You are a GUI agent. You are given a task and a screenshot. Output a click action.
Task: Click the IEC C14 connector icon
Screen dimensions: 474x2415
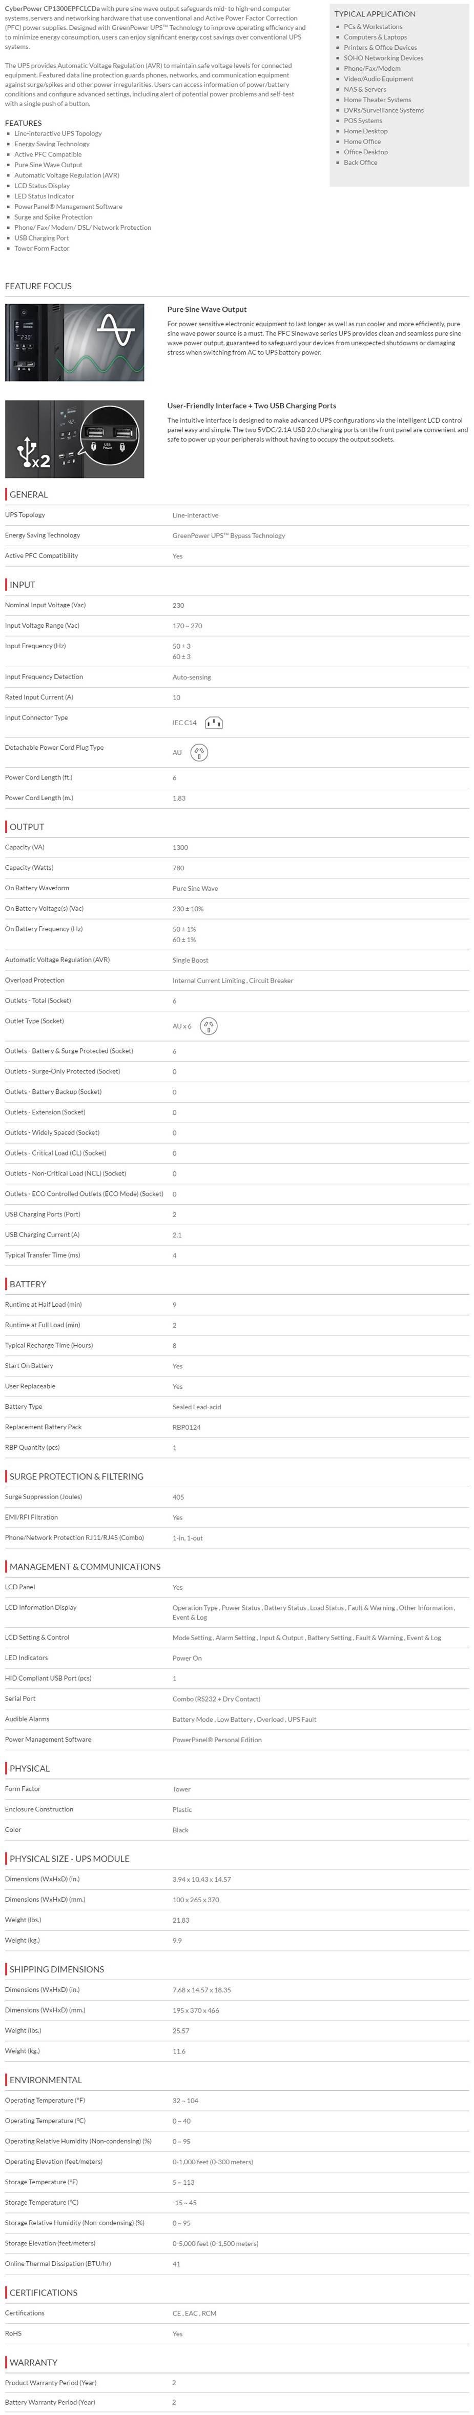[214, 723]
